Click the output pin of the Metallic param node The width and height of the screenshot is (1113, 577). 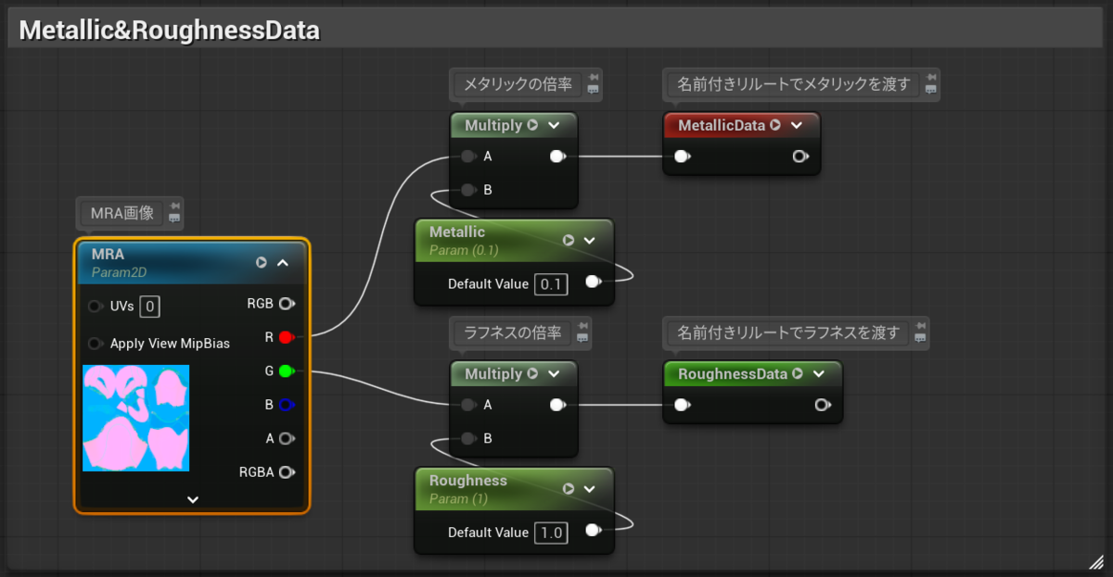[594, 282]
